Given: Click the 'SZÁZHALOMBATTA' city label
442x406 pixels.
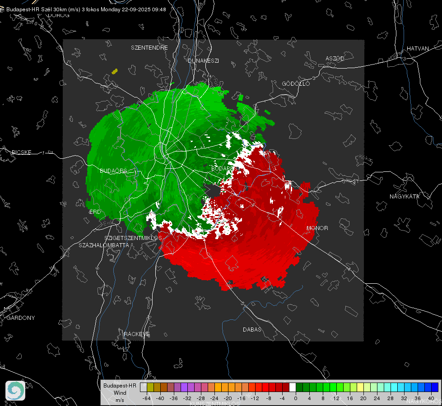Looking at the screenshot, I should pos(104,245).
